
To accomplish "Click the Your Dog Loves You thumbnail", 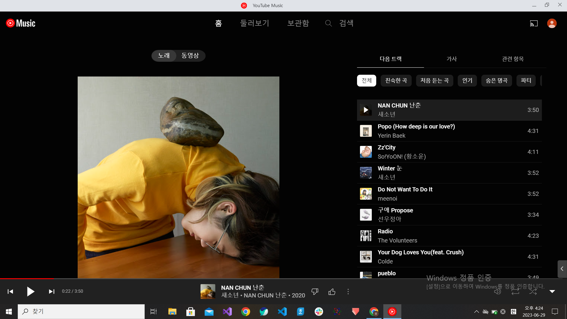I will pyautogui.click(x=366, y=257).
